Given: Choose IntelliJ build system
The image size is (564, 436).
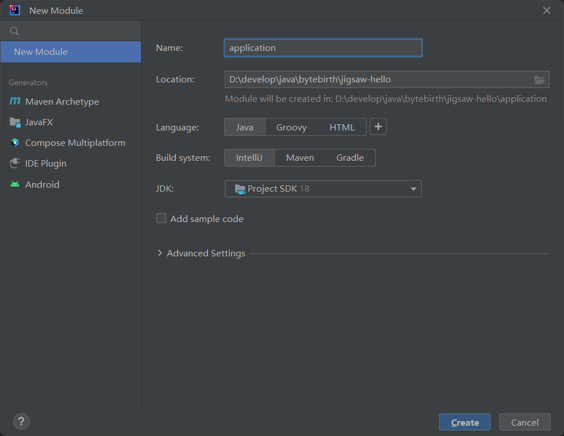Looking at the screenshot, I should pos(249,158).
